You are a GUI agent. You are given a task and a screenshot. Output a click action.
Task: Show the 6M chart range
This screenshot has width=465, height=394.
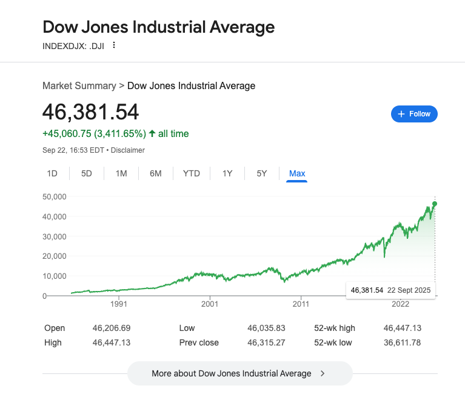(156, 173)
